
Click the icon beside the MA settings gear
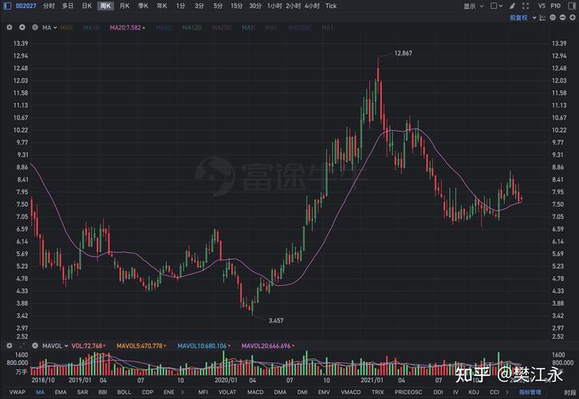click(22, 27)
